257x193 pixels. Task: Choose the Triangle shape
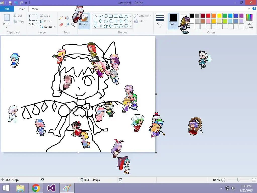tap(126, 16)
